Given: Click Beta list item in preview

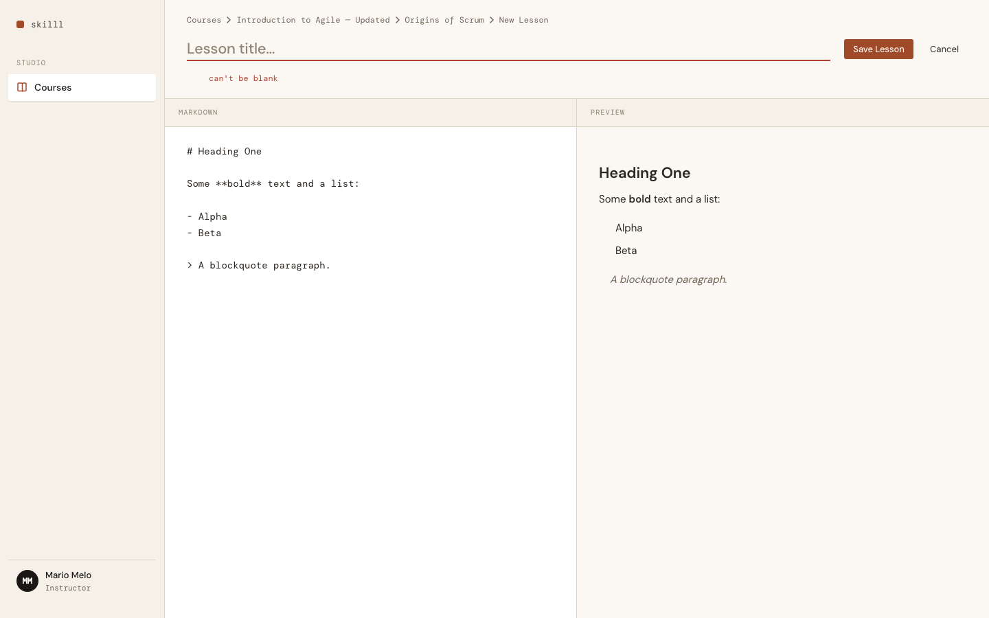Looking at the screenshot, I should [x=626, y=251].
